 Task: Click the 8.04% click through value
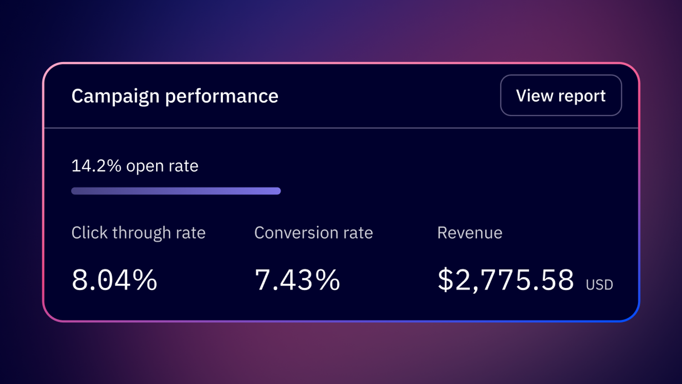tap(114, 280)
